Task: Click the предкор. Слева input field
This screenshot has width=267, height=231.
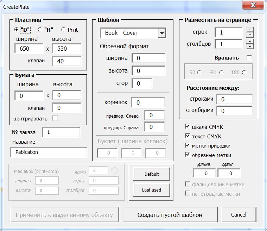Action: tap(154, 115)
